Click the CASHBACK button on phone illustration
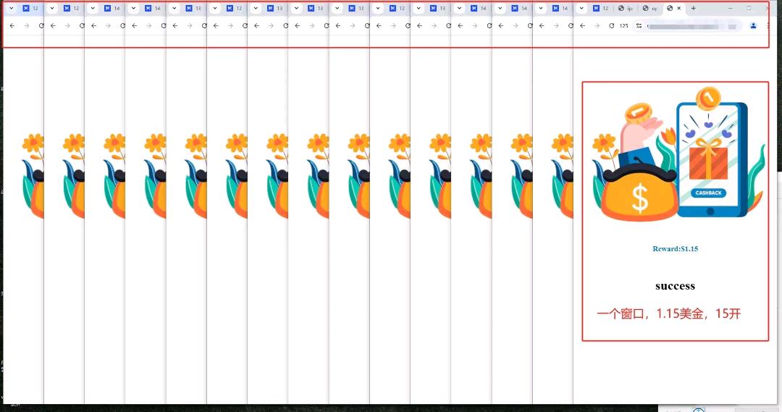 tap(708, 193)
